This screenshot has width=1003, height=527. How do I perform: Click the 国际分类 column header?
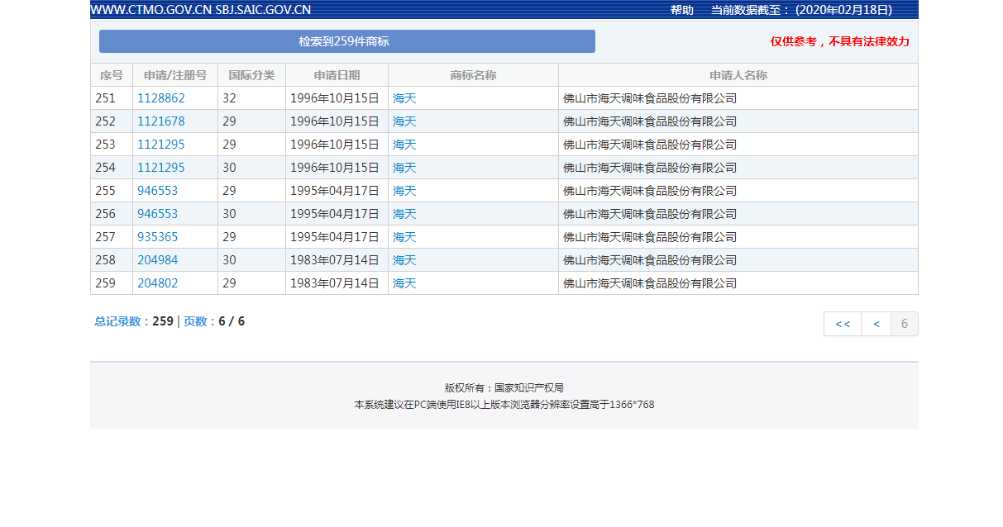(251, 74)
